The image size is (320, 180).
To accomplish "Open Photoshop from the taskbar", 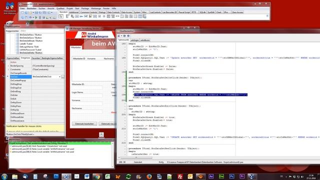I will 231,176.
